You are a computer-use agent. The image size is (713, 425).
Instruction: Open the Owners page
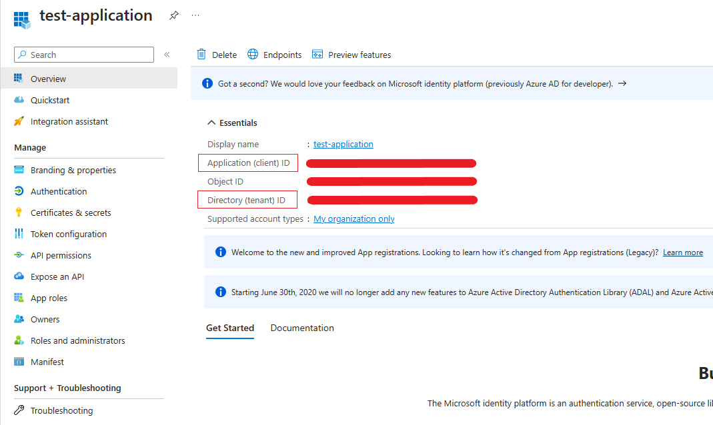45,319
